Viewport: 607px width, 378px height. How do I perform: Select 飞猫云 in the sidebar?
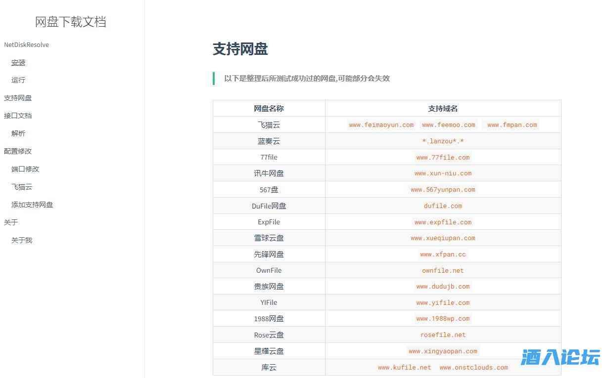(21, 187)
